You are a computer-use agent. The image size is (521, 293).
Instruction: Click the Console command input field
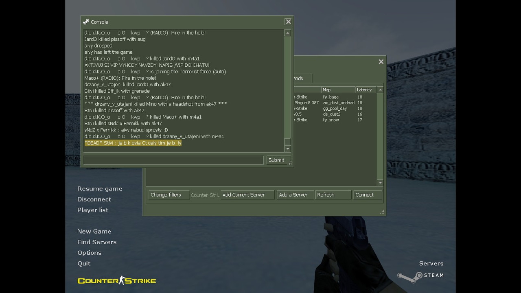[173, 160]
